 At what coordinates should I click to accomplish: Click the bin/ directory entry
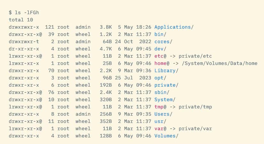point(160,34)
